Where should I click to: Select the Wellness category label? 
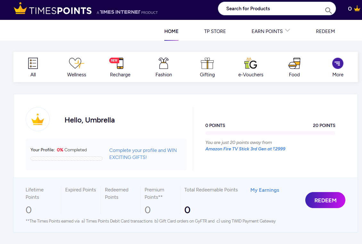click(77, 75)
